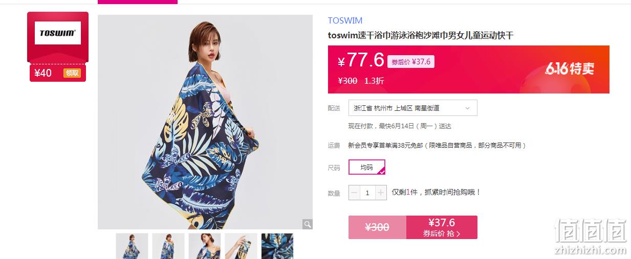Click the dropdown chevron in address selector
Viewport: 631px width, 259px height.
point(467,108)
